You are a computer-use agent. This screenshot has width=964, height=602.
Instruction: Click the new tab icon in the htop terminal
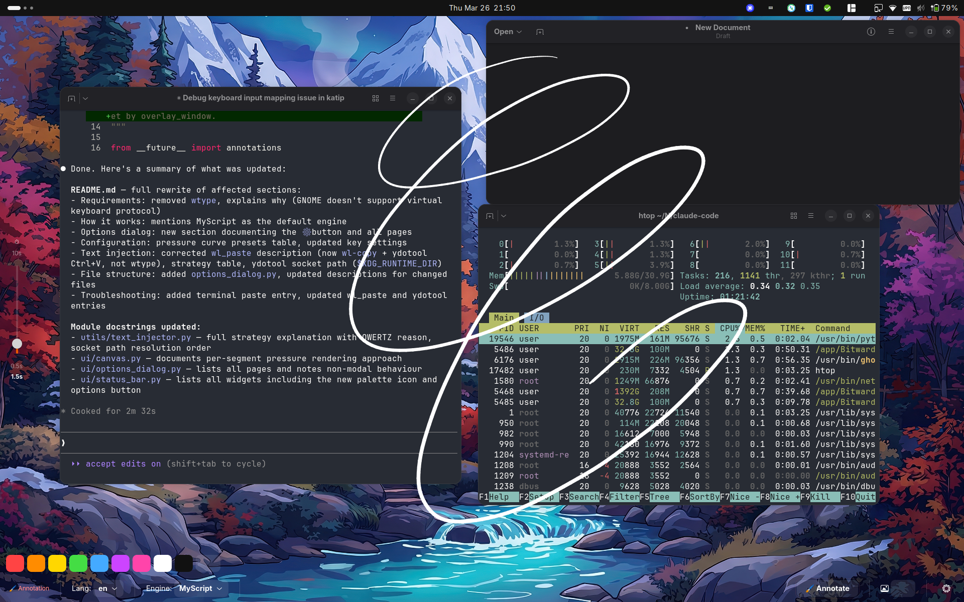(x=490, y=216)
